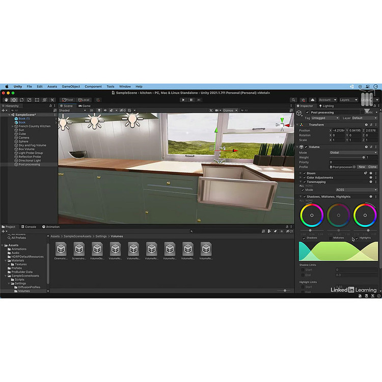Uncheck the Tonemapping override checkbox
This screenshot has height=382, width=382.
tap(305, 182)
